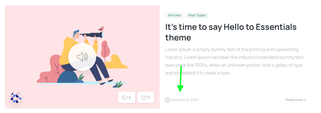
Task: Like the post with the heart icon
Action: pyautogui.click(x=144, y=98)
